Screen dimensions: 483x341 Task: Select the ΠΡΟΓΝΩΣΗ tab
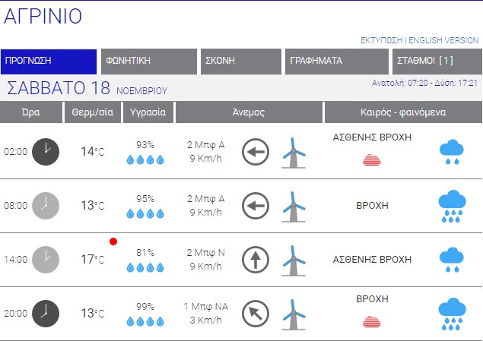point(49,61)
